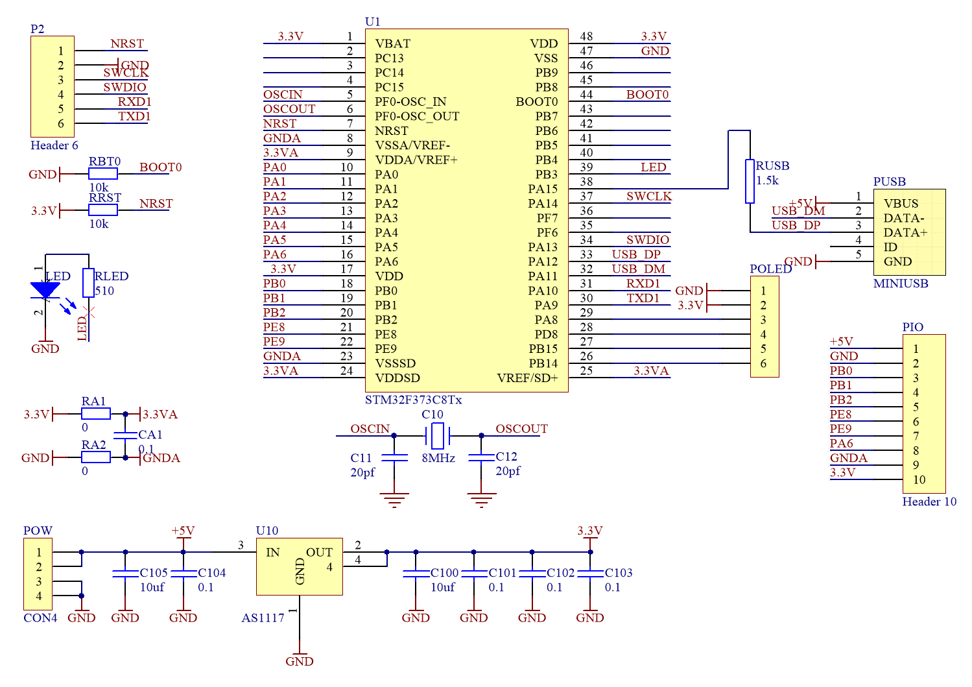Open the Header 10 connector PIO
The width and height of the screenshot is (972, 687).
[925, 413]
